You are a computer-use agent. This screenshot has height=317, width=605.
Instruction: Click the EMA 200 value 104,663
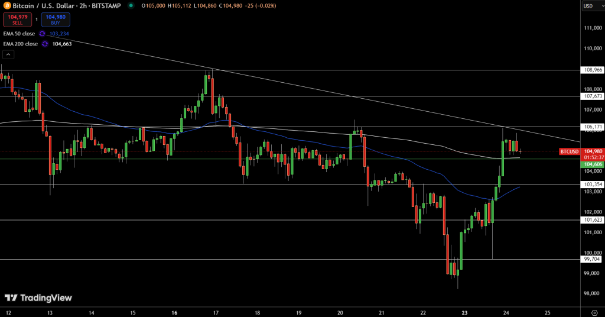(62, 44)
